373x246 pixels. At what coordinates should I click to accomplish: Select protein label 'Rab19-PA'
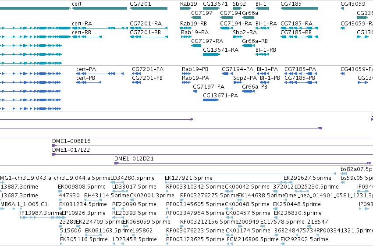coord(195,78)
